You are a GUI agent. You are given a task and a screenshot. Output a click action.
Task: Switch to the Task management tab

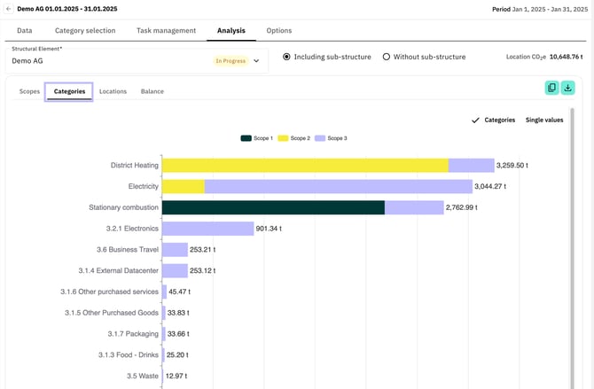(x=166, y=30)
